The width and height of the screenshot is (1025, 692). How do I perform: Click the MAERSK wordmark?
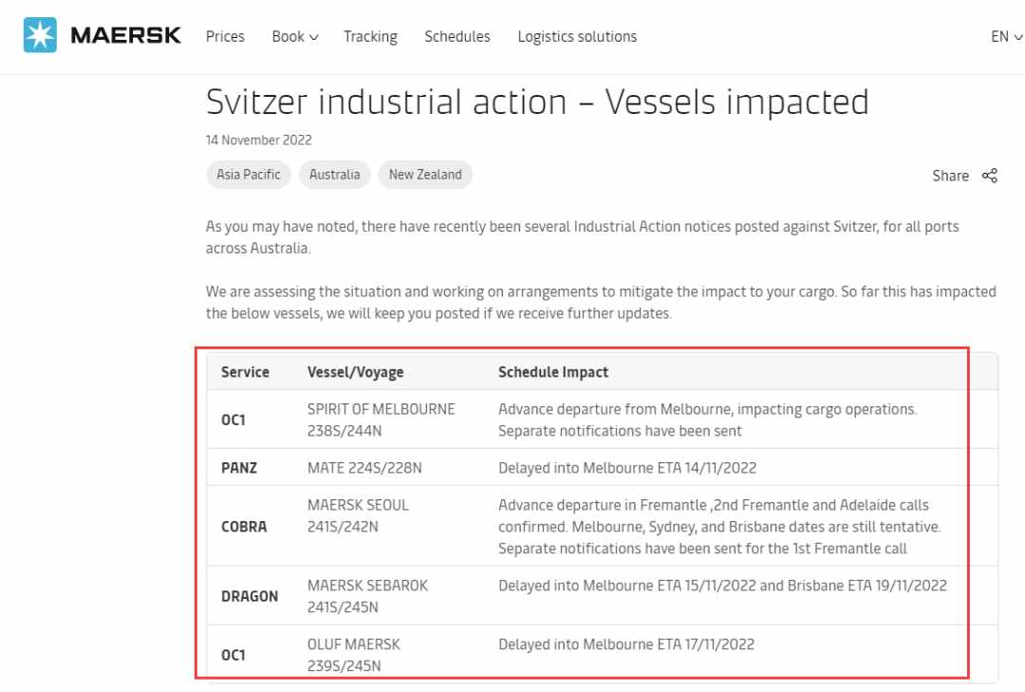coord(125,35)
